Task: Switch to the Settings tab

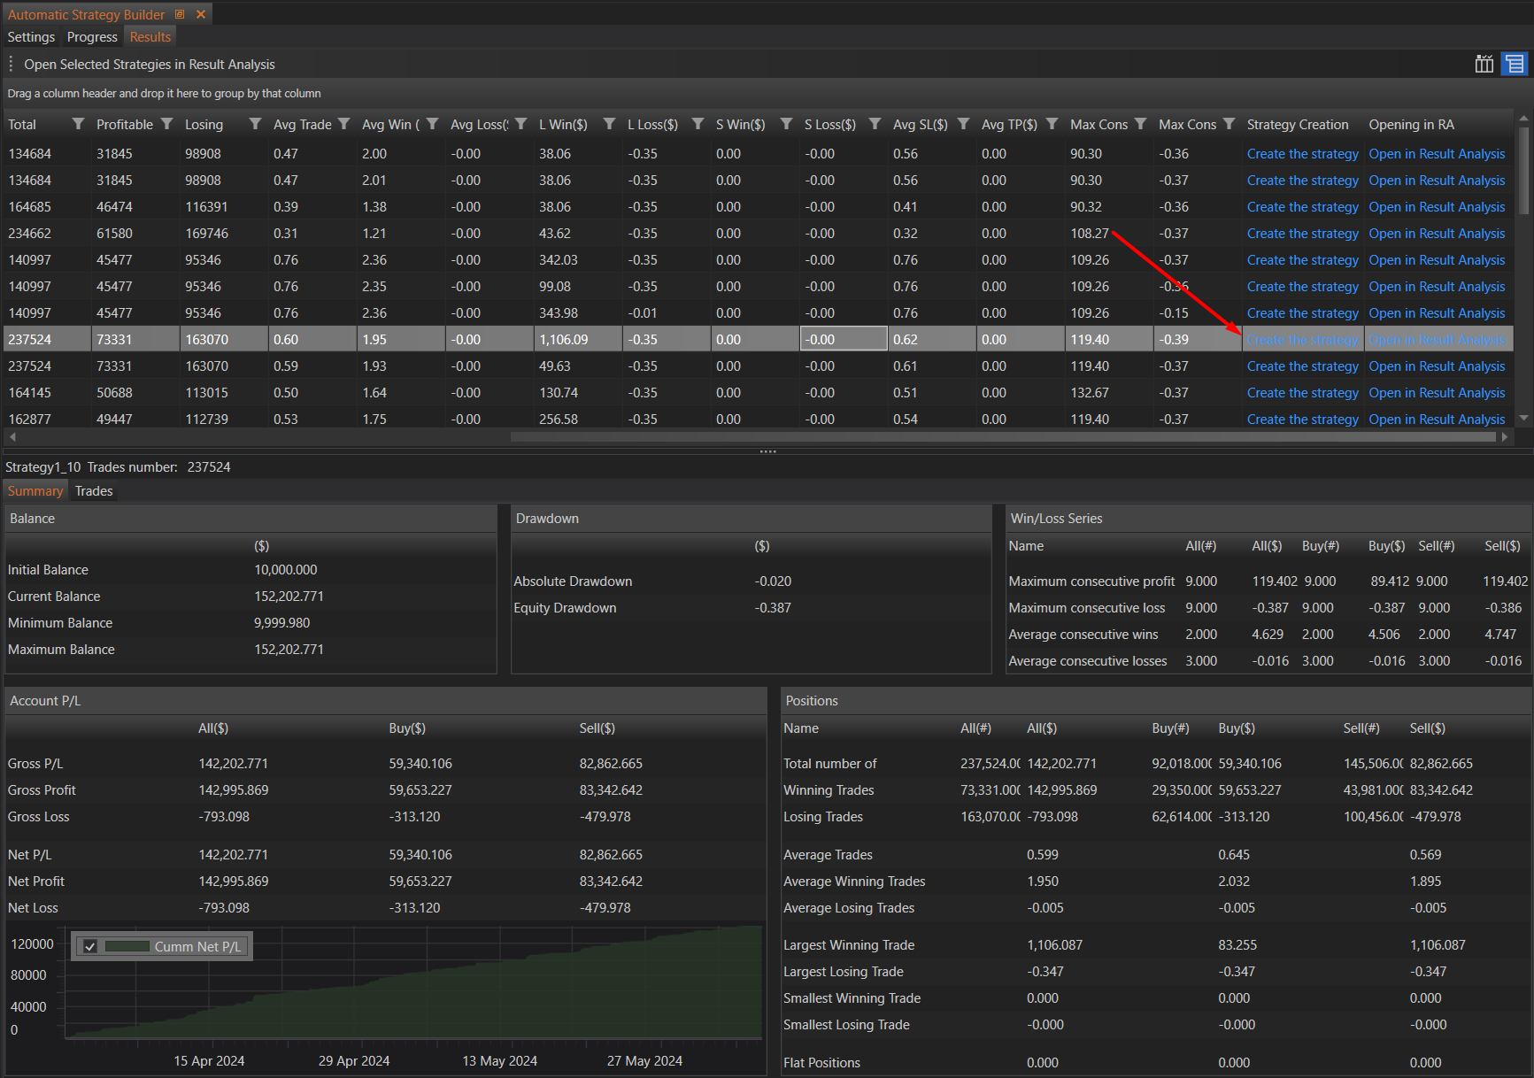Action: point(31,37)
